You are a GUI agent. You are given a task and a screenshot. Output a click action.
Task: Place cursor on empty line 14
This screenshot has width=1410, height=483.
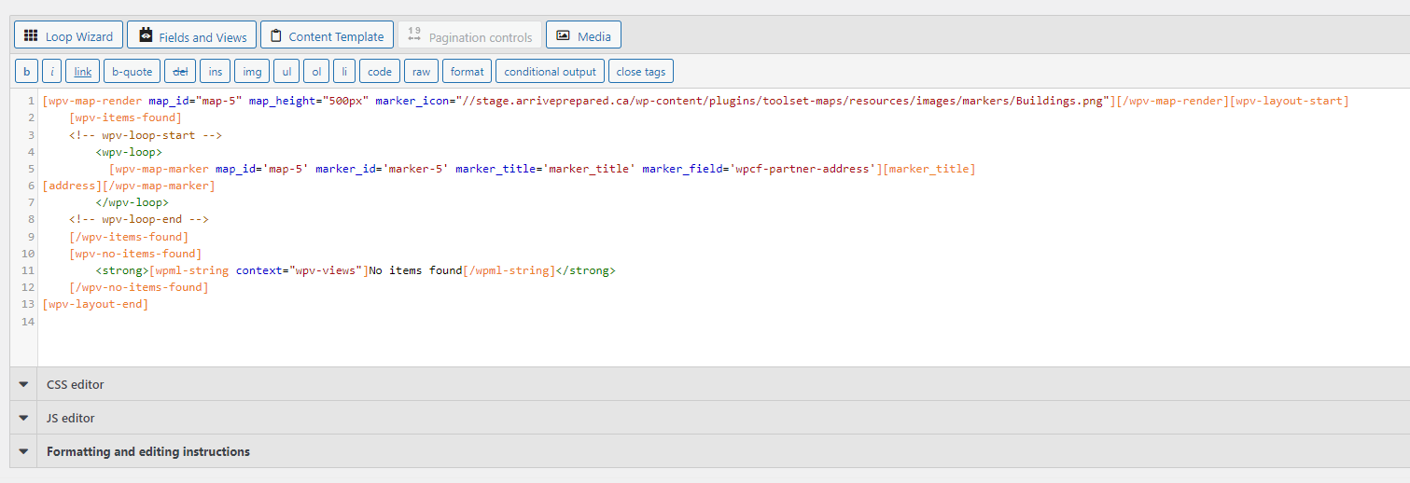click(723, 322)
